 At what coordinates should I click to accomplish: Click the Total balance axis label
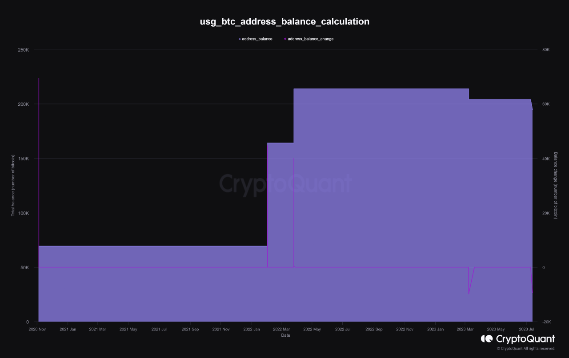13,184
